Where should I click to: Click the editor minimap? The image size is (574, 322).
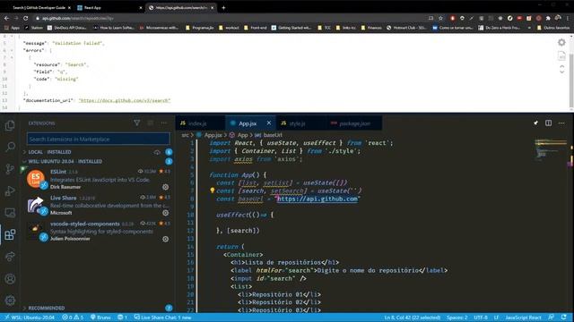pyautogui.click(x=551, y=149)
